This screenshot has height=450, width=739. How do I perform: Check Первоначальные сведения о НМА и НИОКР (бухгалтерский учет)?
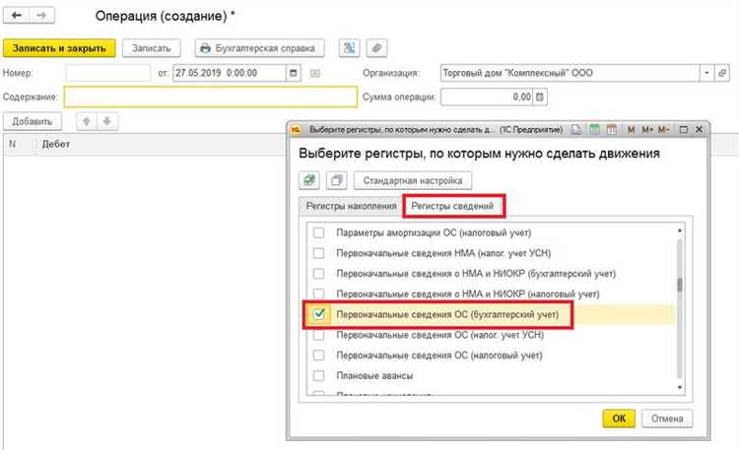(x=319, y=274)
